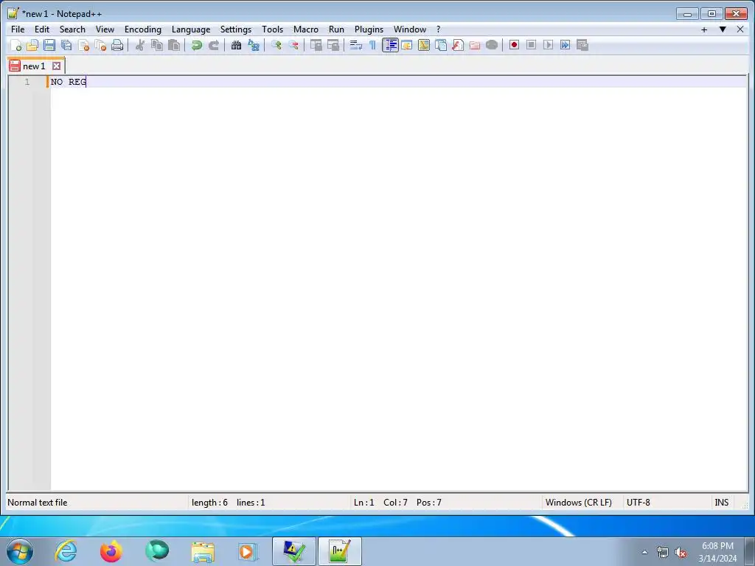
Task: Open the Document List panel icon
Action: [x=441, y=45]
